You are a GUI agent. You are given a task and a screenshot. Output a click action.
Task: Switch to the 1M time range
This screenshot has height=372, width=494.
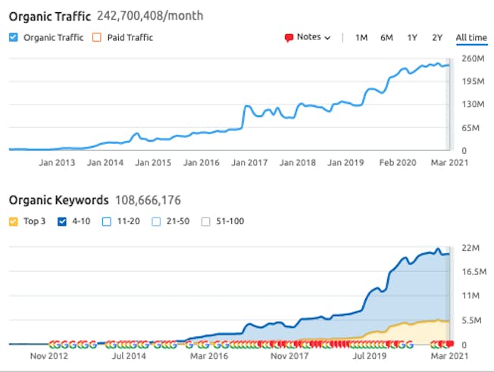(361, 37)
